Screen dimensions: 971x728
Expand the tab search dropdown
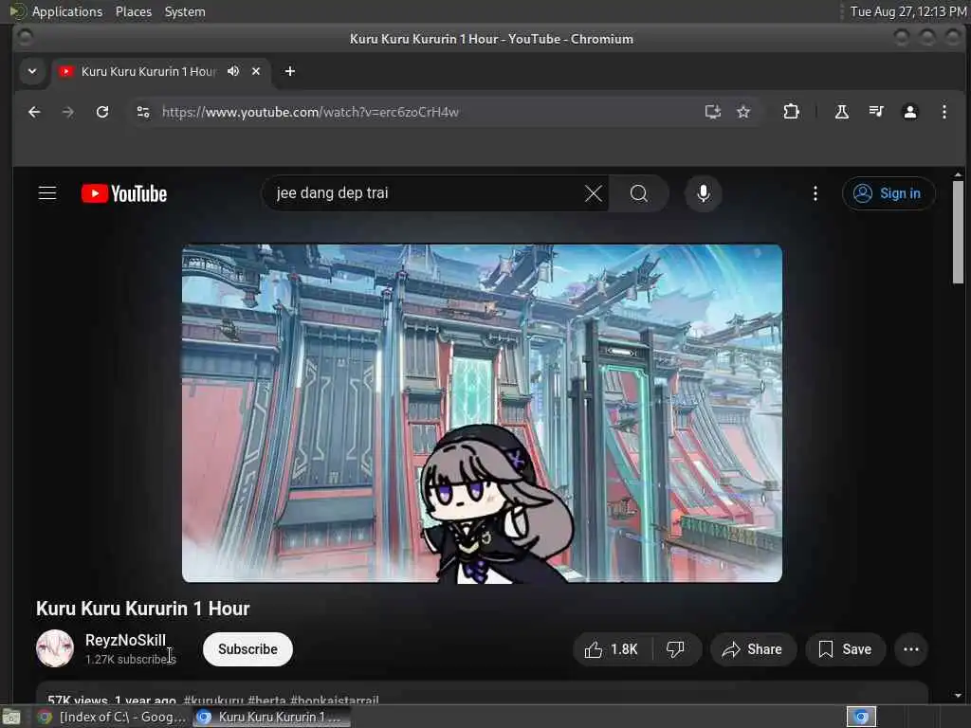[x=32, y=71]
